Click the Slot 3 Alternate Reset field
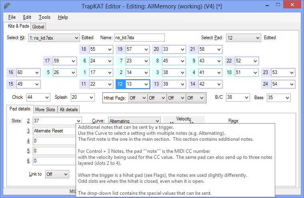 point(54,131)
